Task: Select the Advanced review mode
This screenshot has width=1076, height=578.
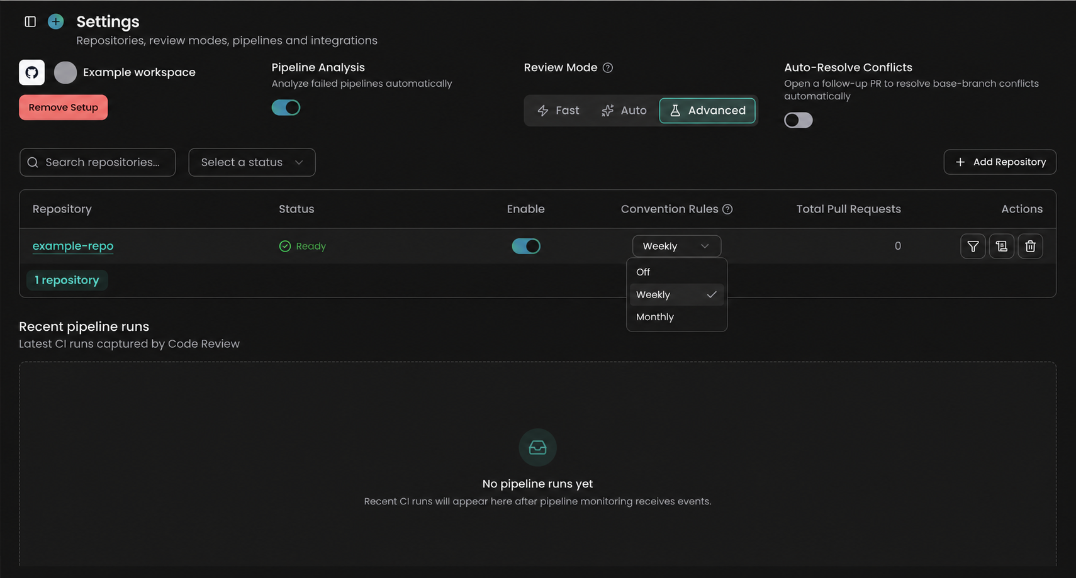Action: [707, 111]
